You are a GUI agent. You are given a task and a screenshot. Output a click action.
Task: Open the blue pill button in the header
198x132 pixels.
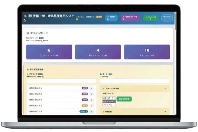(x=111, y=18)
